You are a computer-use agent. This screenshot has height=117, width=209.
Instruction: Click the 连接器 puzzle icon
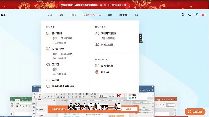pyautogui.click(x=48, y=80)
